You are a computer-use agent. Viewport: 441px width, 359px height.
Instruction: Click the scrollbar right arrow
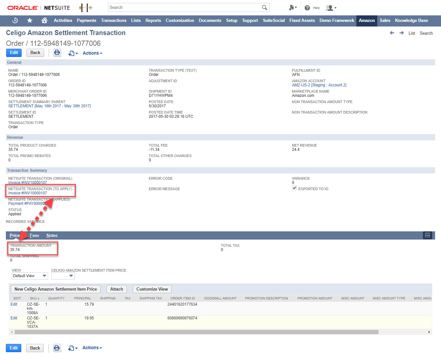tap(429, 332)
